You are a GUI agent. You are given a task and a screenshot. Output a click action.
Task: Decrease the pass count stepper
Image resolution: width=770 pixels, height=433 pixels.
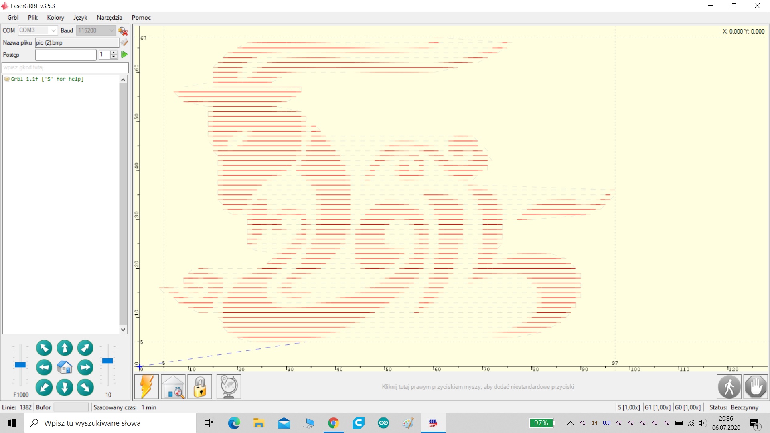(x=114, y=57)
